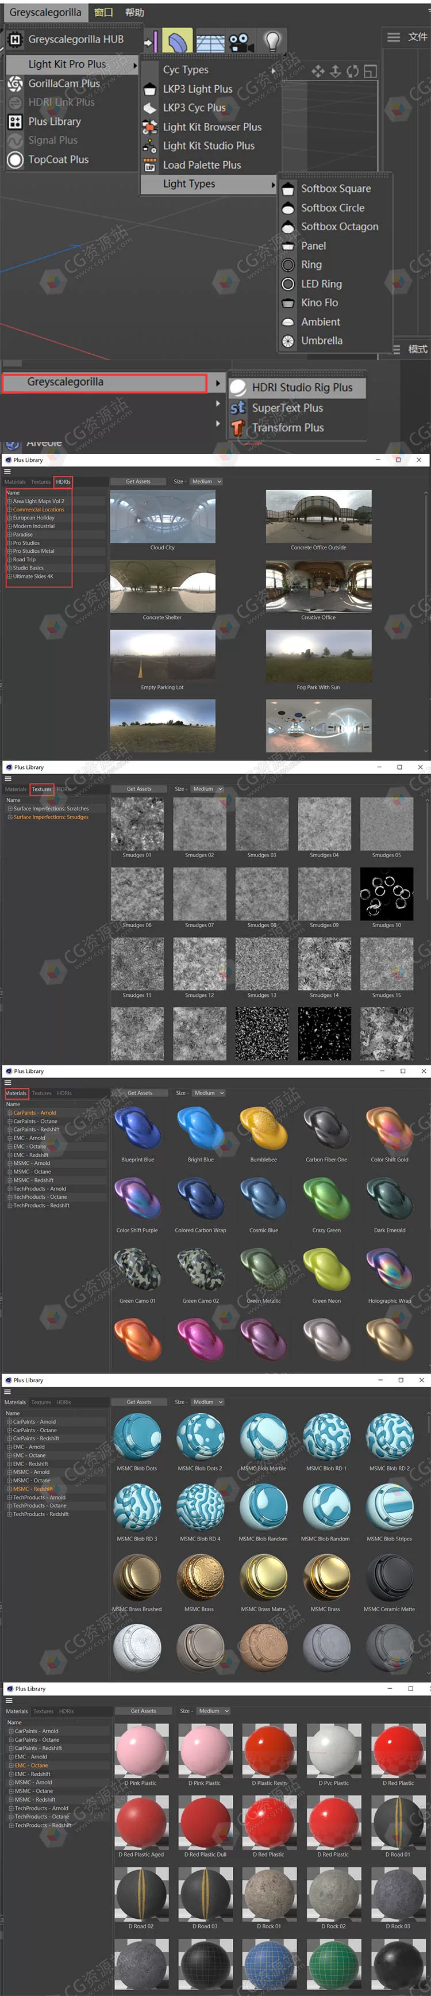
Task: Select the MSMC Blob Marble material
Action: [x=263, y=1436]
